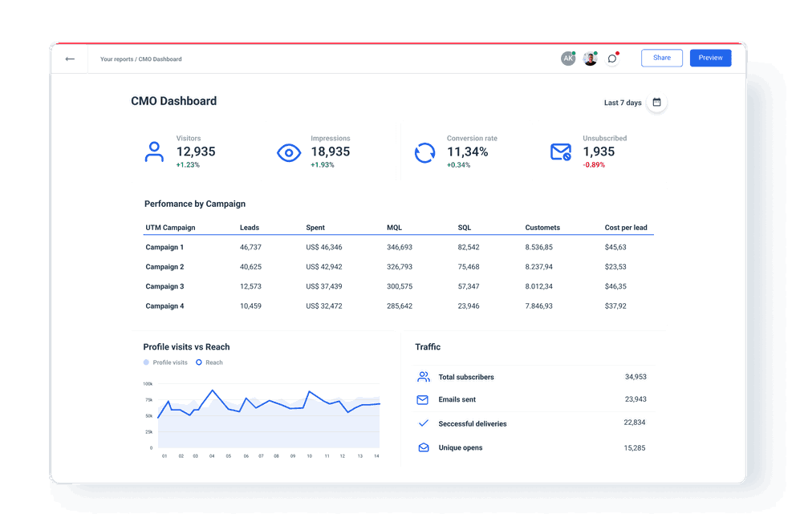Click the Successful deliveries checkmark icon
This screenshot has width=796, height=526.
423,423
